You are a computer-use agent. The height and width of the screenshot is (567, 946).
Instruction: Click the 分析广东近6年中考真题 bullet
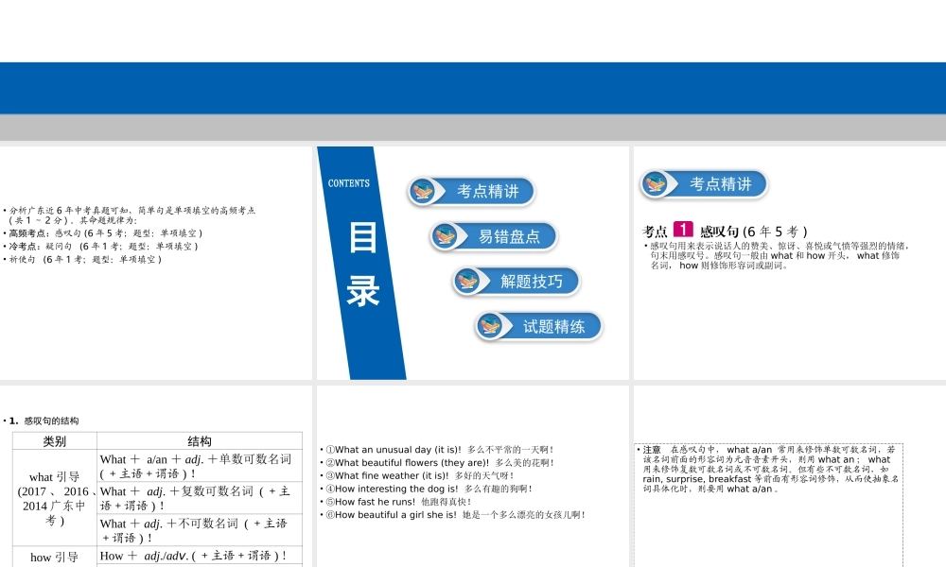coord(129,215)
